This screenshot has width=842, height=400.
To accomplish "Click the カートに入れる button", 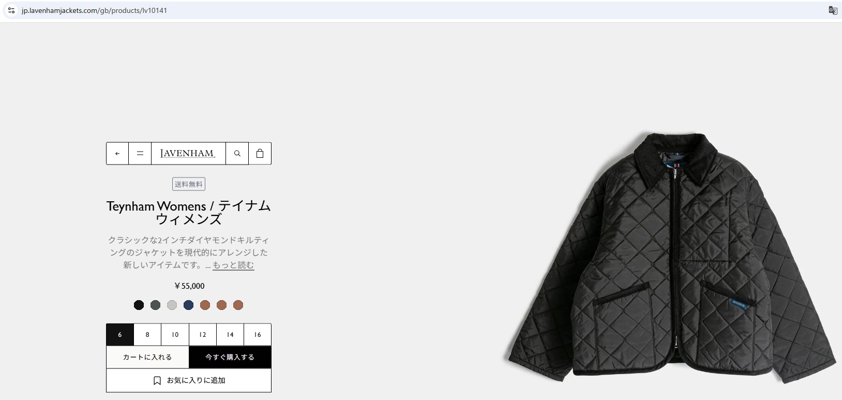I will click(x=147, y=357).
